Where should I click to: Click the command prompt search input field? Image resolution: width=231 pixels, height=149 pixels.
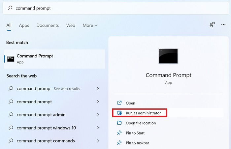(116, 8)
